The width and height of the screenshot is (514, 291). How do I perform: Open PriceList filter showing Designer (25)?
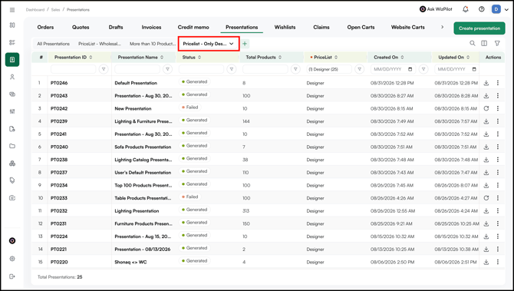(329, 69)
